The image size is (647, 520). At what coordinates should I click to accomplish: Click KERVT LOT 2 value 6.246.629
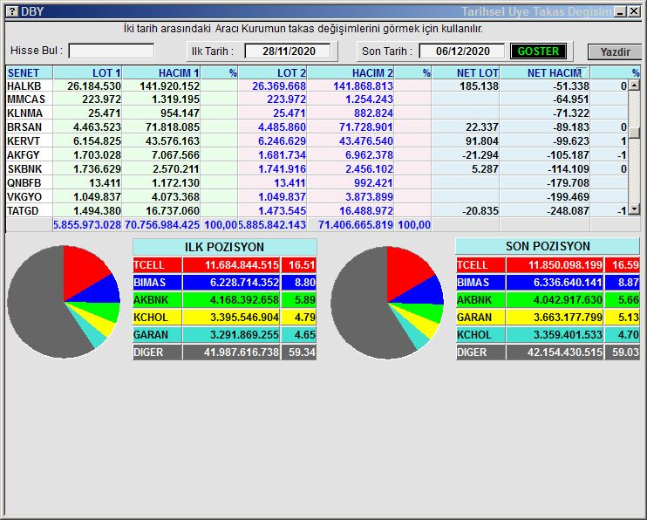click(282, 141)
